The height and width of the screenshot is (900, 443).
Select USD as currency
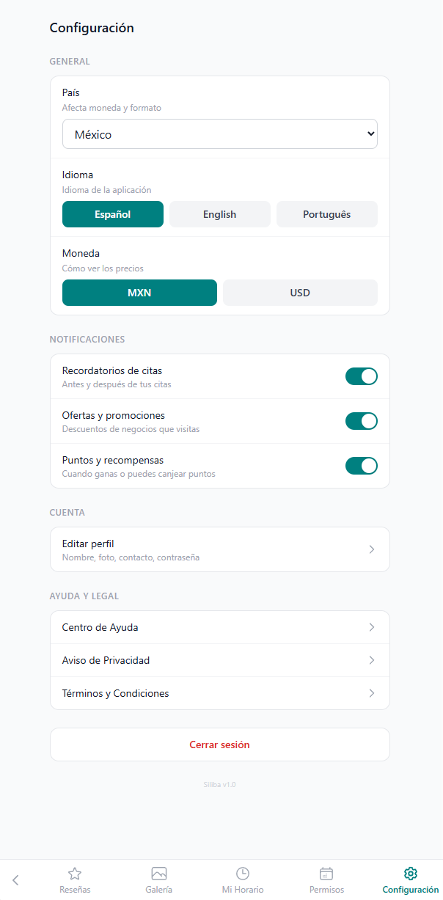300,293
